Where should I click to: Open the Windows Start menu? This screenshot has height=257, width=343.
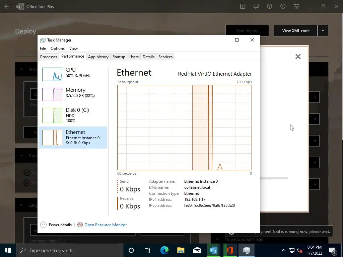point(8,250)
